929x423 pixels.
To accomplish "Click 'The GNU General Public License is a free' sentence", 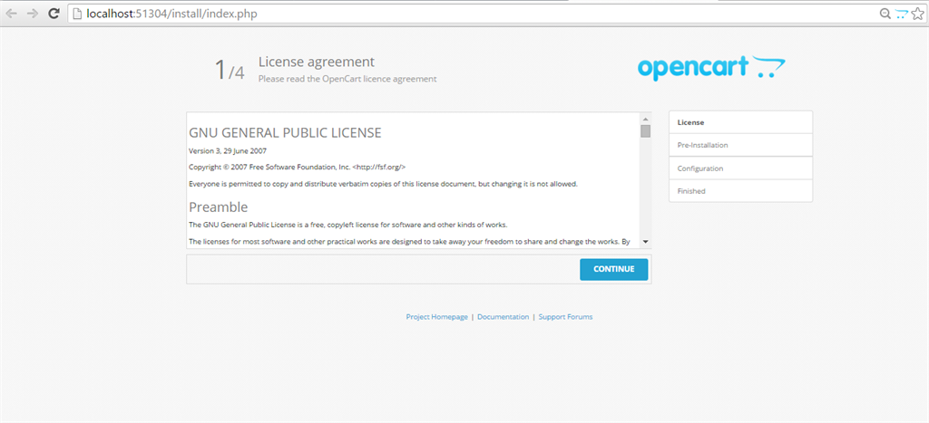I will coord(347,225).
